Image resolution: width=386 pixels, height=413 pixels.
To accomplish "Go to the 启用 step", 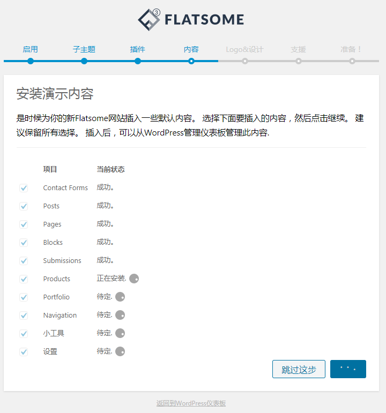I will [31, 49].
